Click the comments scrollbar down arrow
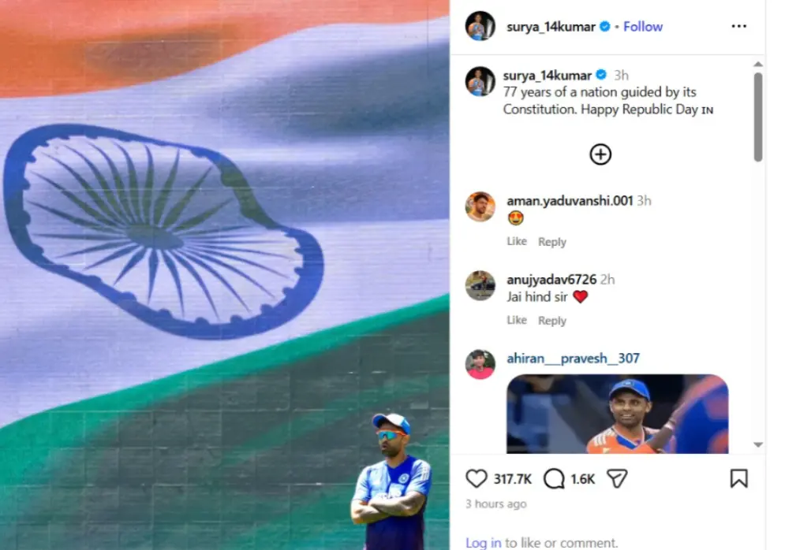The height and width of the screenshot is (550, 785). coord(758,444)
